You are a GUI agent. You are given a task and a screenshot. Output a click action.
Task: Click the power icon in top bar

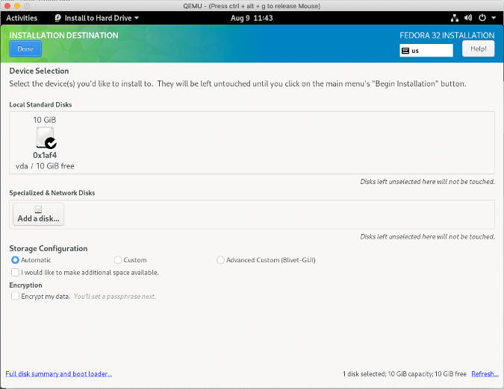(x=482, y=18)
